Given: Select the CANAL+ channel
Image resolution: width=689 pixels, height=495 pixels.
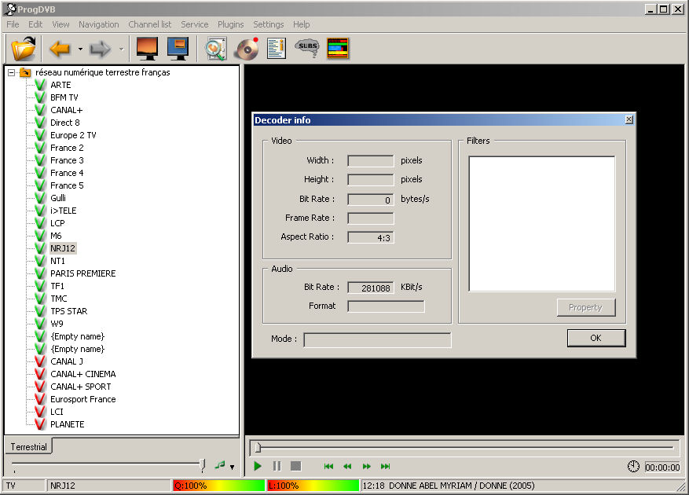Looking at the screenshot, I should tap(66, 110).
